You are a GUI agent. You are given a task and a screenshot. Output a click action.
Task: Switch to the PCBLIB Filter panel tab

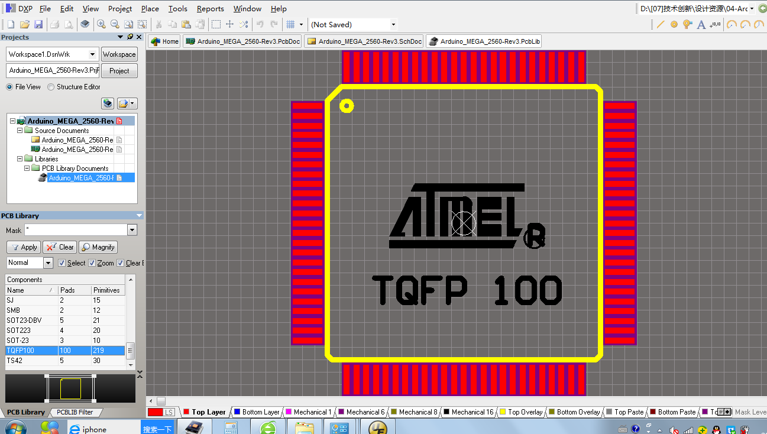pyautogui.click(x=75, y=412)
